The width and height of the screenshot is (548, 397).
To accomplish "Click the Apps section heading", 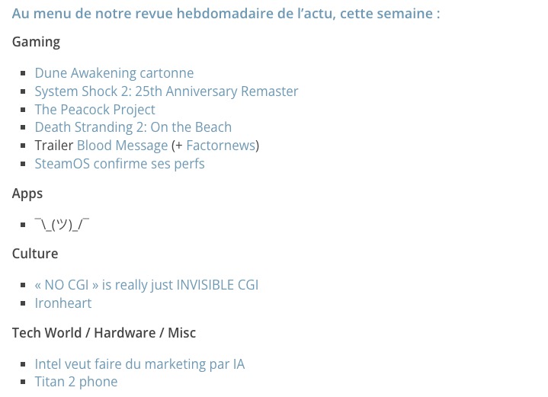I will click(27, 194).
